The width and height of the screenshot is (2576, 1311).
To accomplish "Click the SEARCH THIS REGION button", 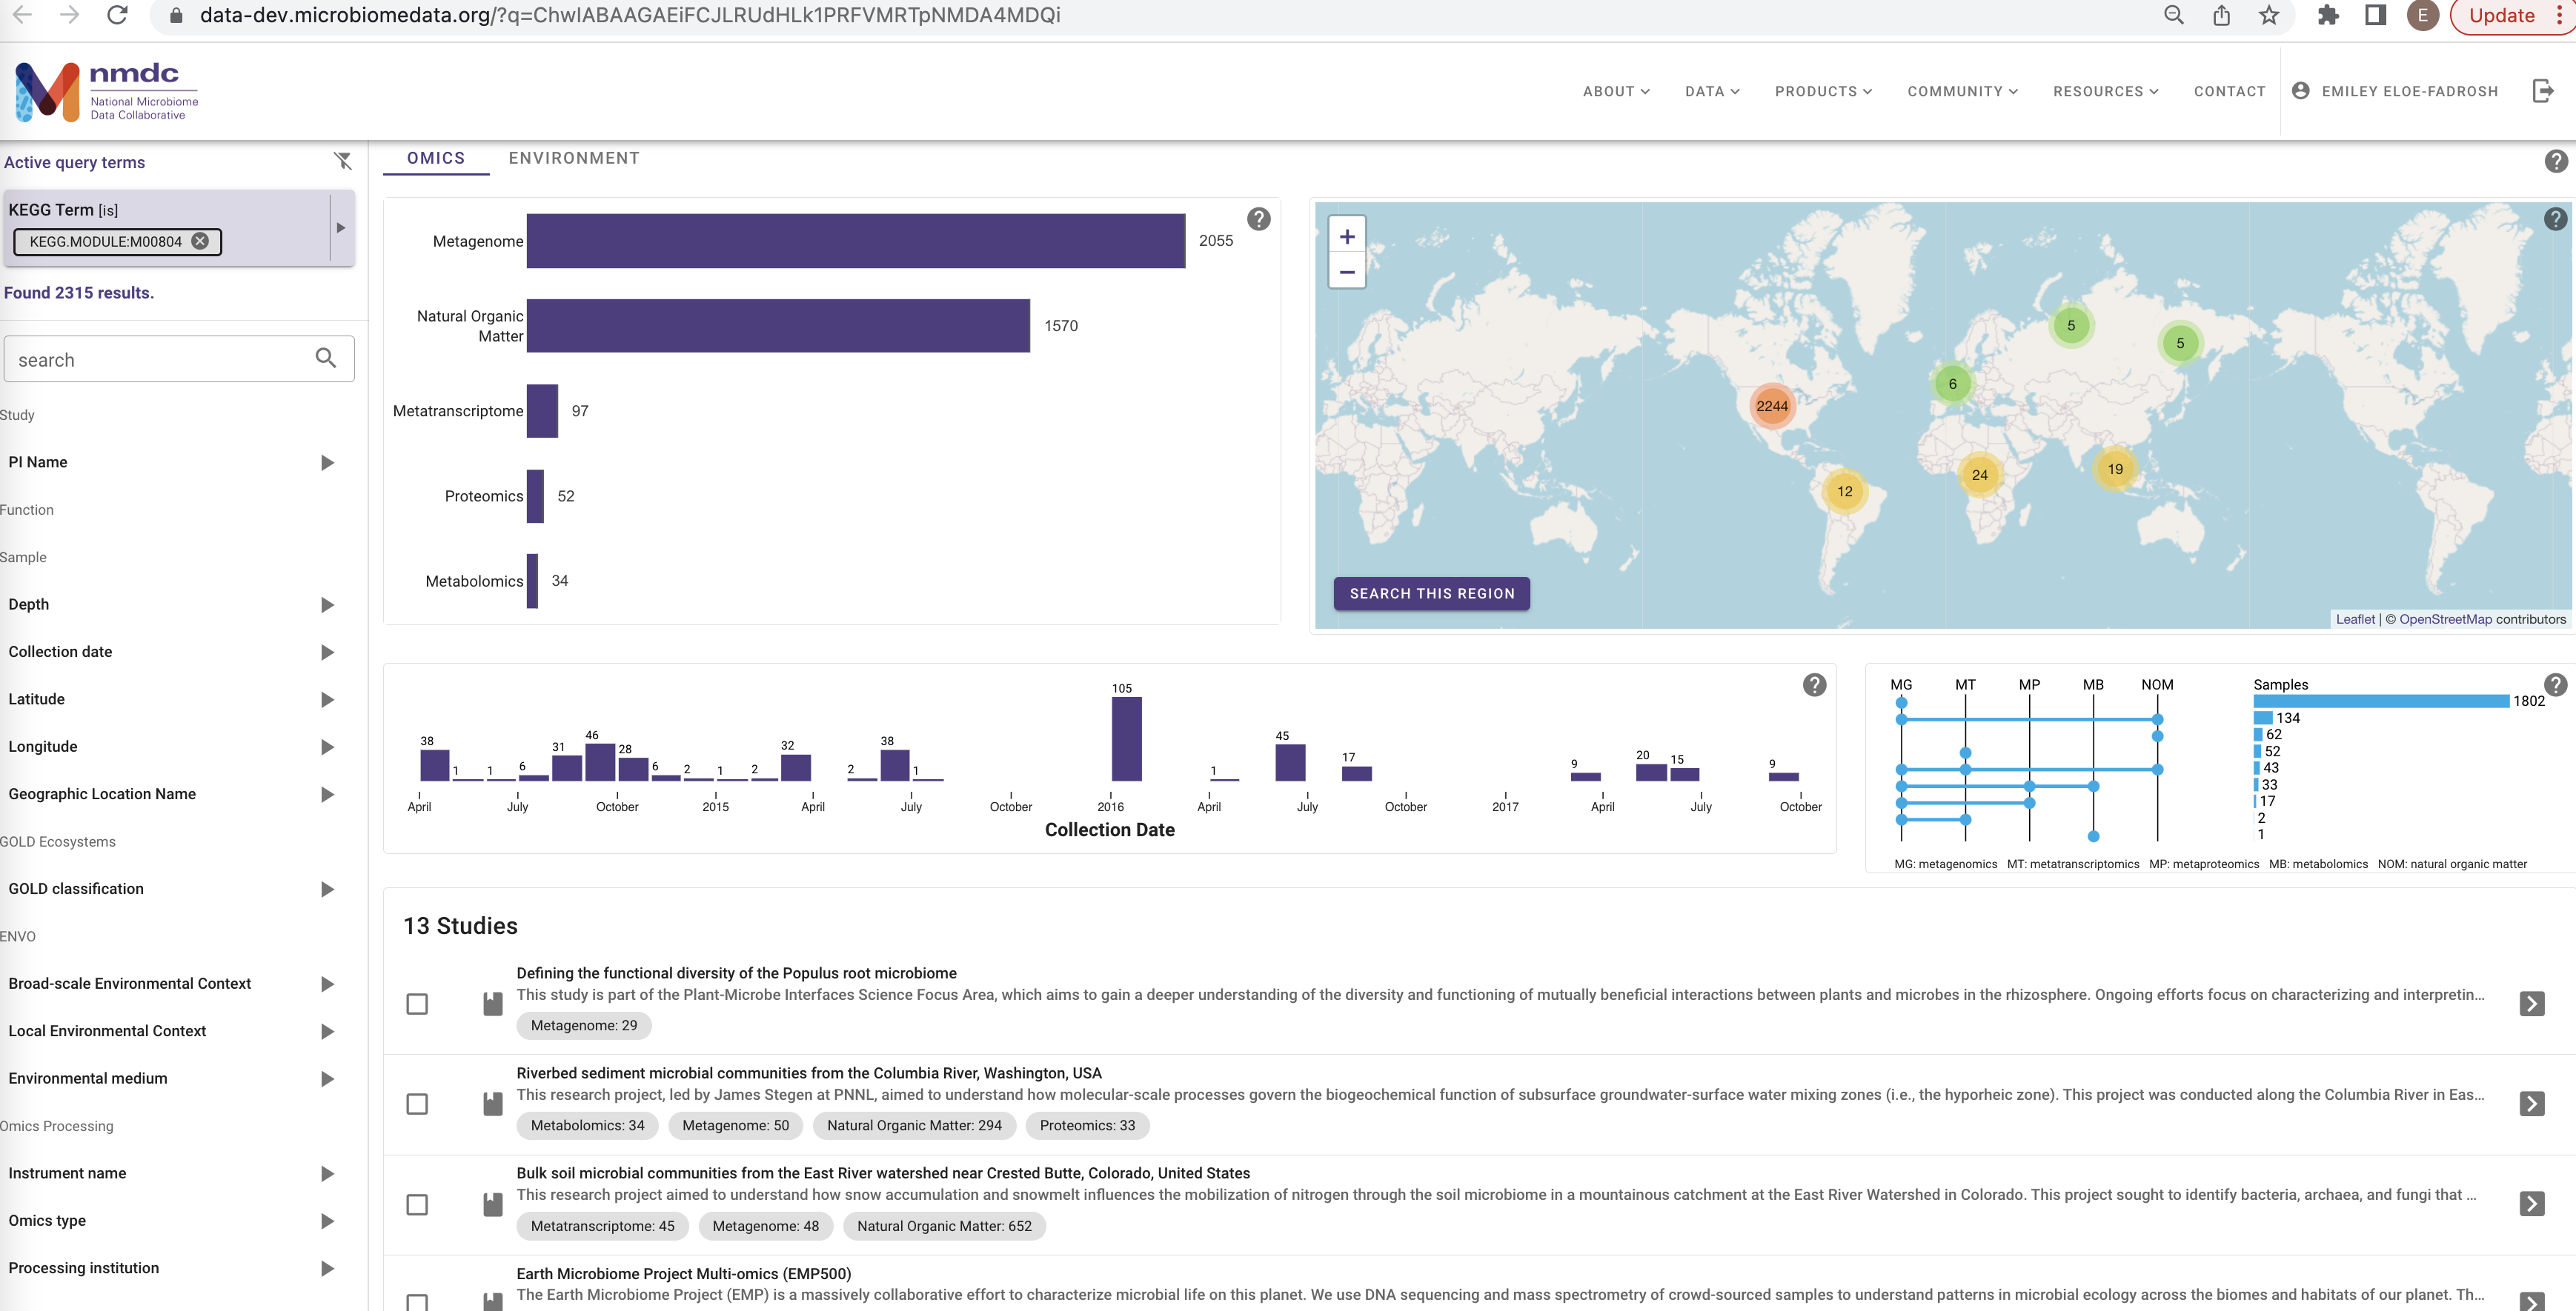I will (x=1431, y=593).
